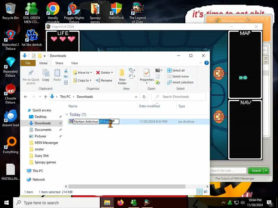Collapse the Today (1) group
This screenshot has width=278, height=208.
[67, 115]
